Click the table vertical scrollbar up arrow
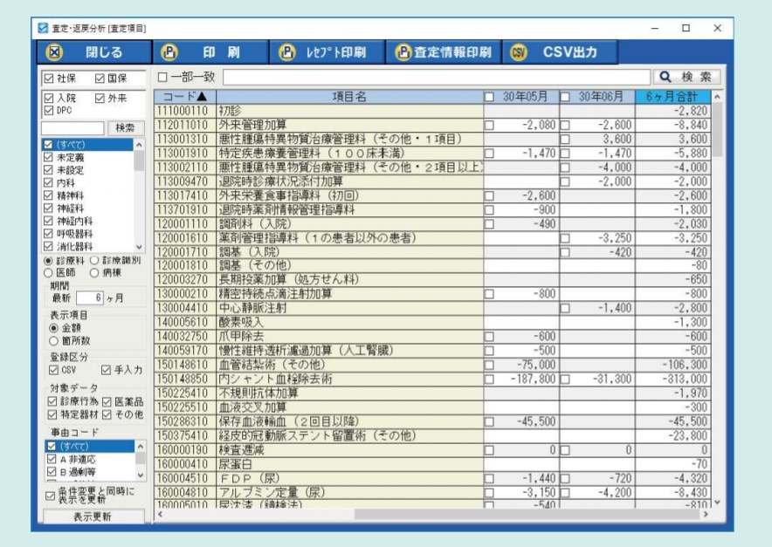The image size is (772, 547). (717, 97)
